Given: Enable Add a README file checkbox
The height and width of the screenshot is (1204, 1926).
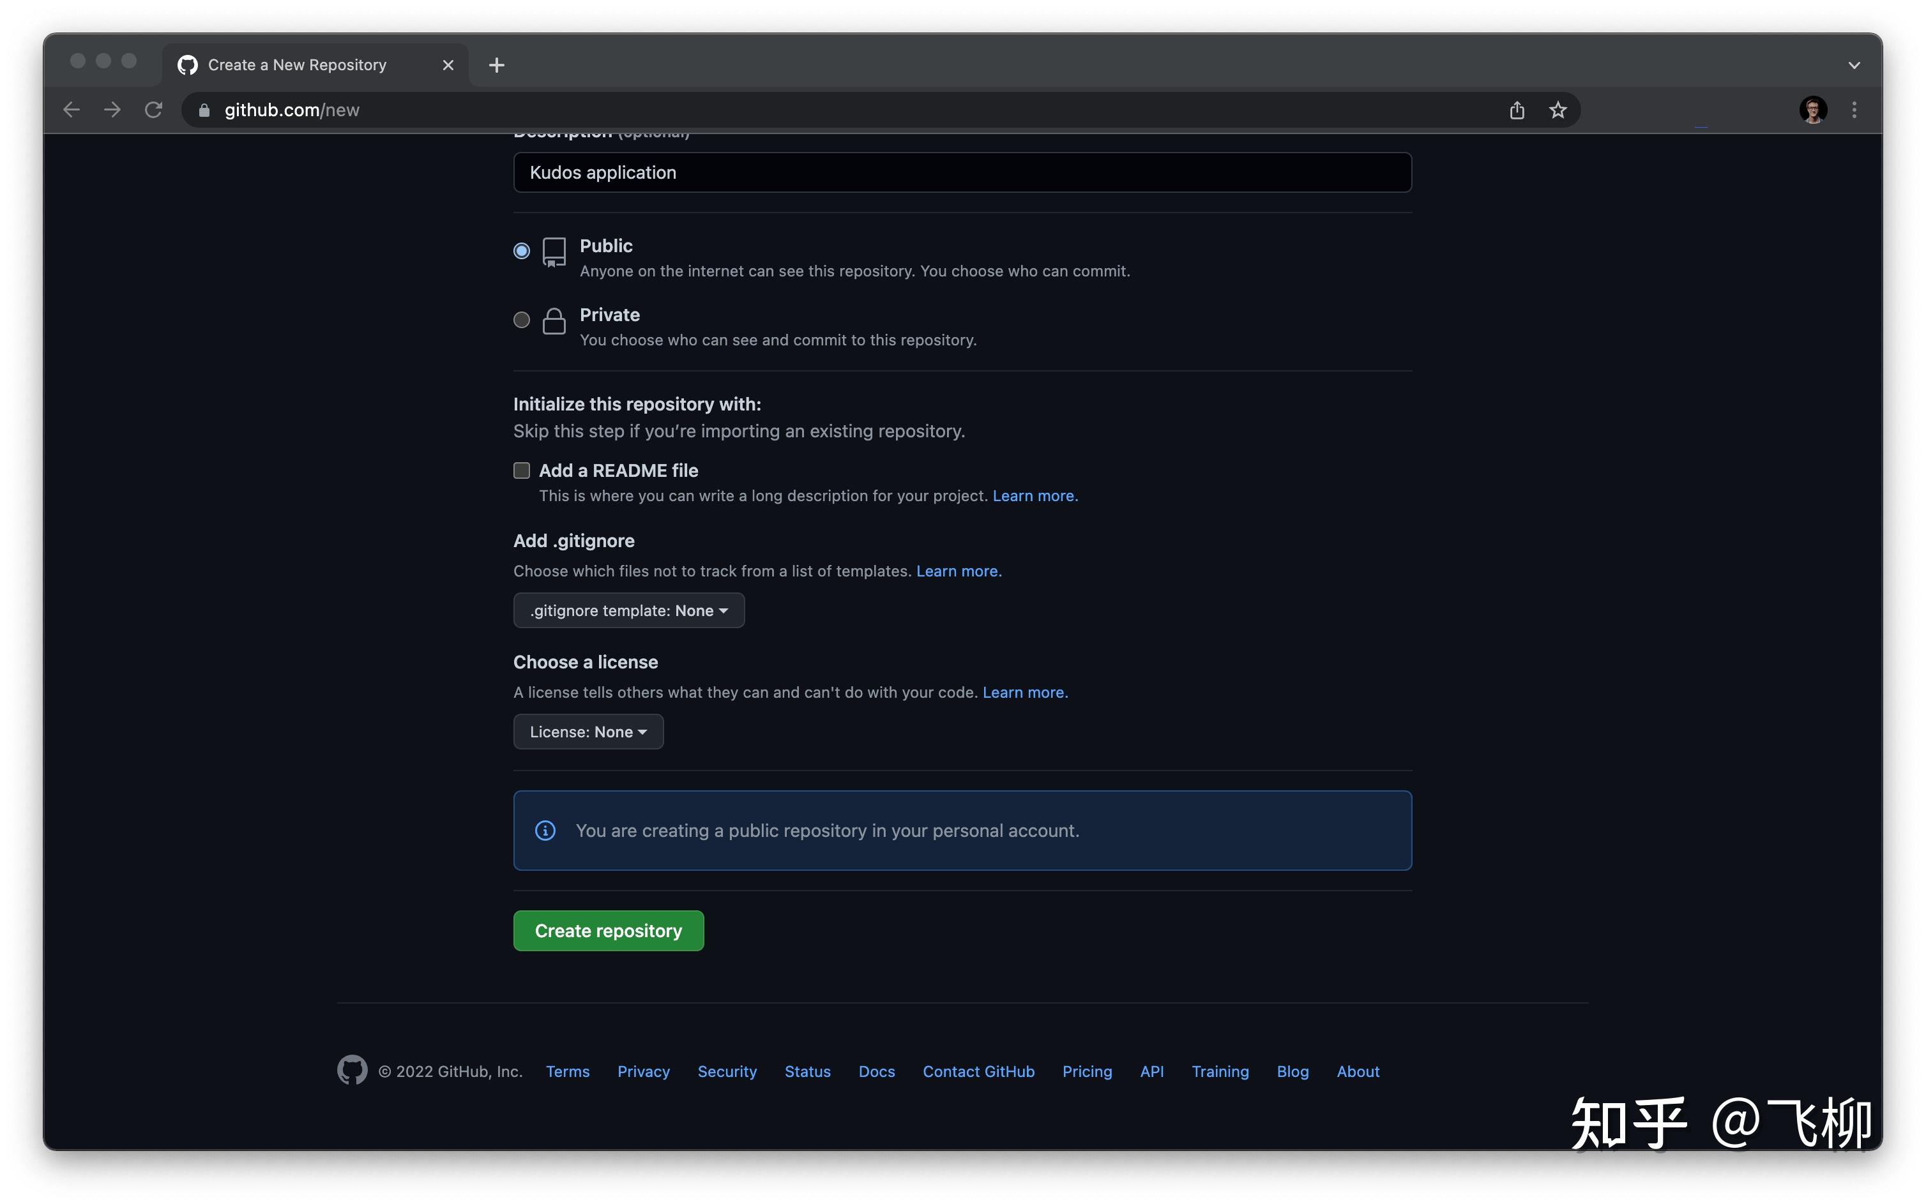Looking at the screenshot, I should (522, 470).
